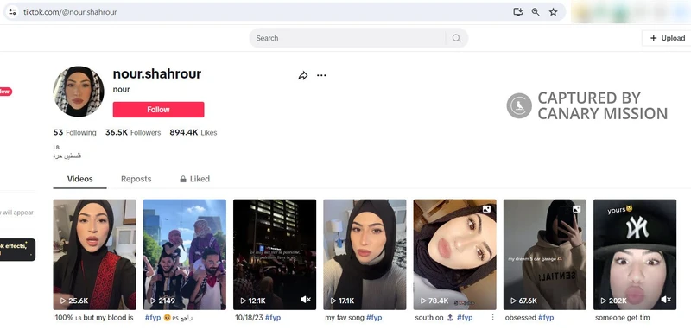Open the three-dots more options menu
Viewport: 691px width, 330px height.
tap(321, 75)
